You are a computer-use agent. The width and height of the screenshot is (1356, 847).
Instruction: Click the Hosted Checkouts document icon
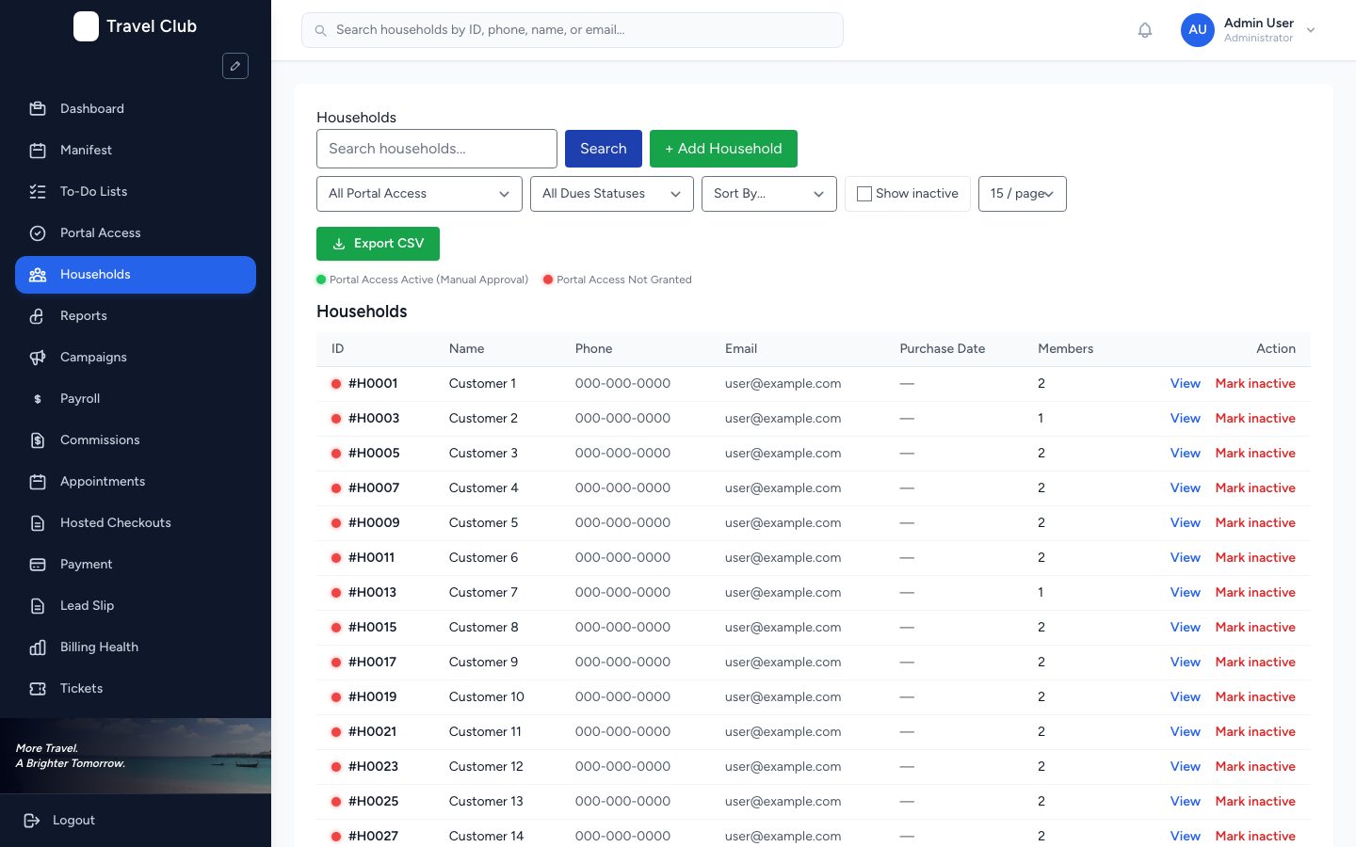tap(38, 522)
